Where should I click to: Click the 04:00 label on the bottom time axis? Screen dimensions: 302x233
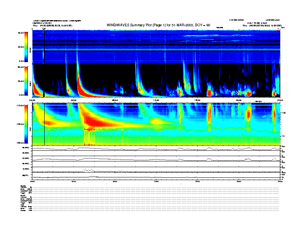click(x=74, y=181)
